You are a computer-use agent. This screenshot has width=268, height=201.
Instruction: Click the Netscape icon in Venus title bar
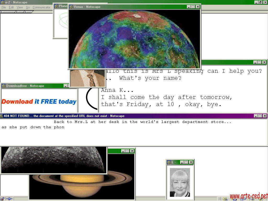pos(71,7)
